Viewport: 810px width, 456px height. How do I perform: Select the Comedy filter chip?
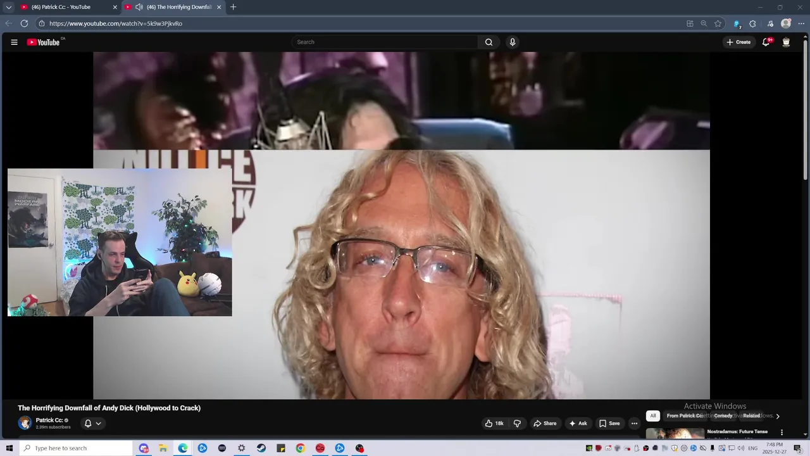pyautogui.click(x=723, y=416)
